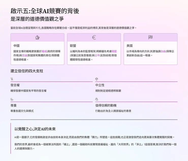
Task: Click the euro sign icon above 歐盟
Action: (94, 38)
